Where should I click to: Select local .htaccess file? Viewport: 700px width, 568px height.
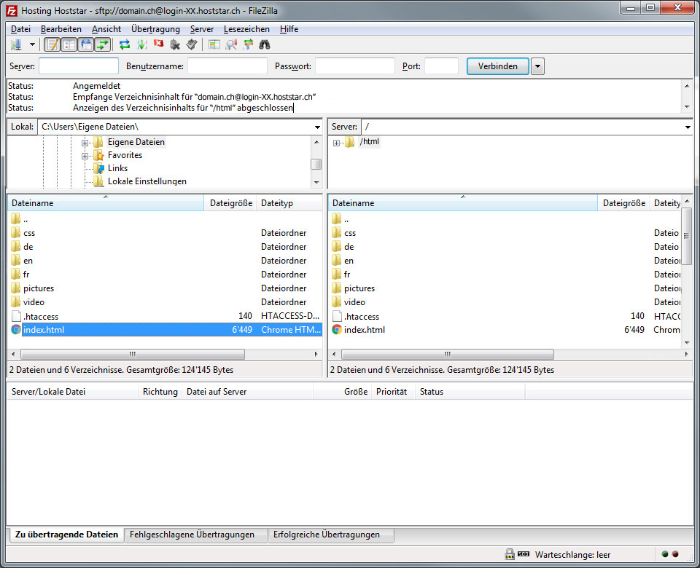(41, 316)
